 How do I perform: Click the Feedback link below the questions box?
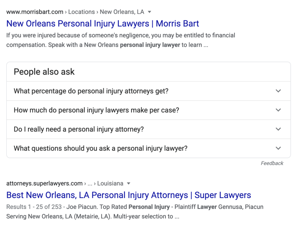(272, 163)
